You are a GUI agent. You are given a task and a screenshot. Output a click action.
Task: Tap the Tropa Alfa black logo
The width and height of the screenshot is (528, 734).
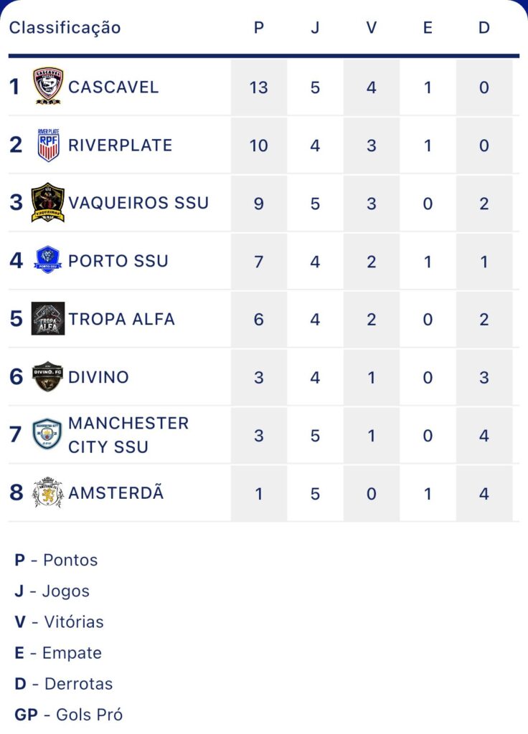(48, 319)
